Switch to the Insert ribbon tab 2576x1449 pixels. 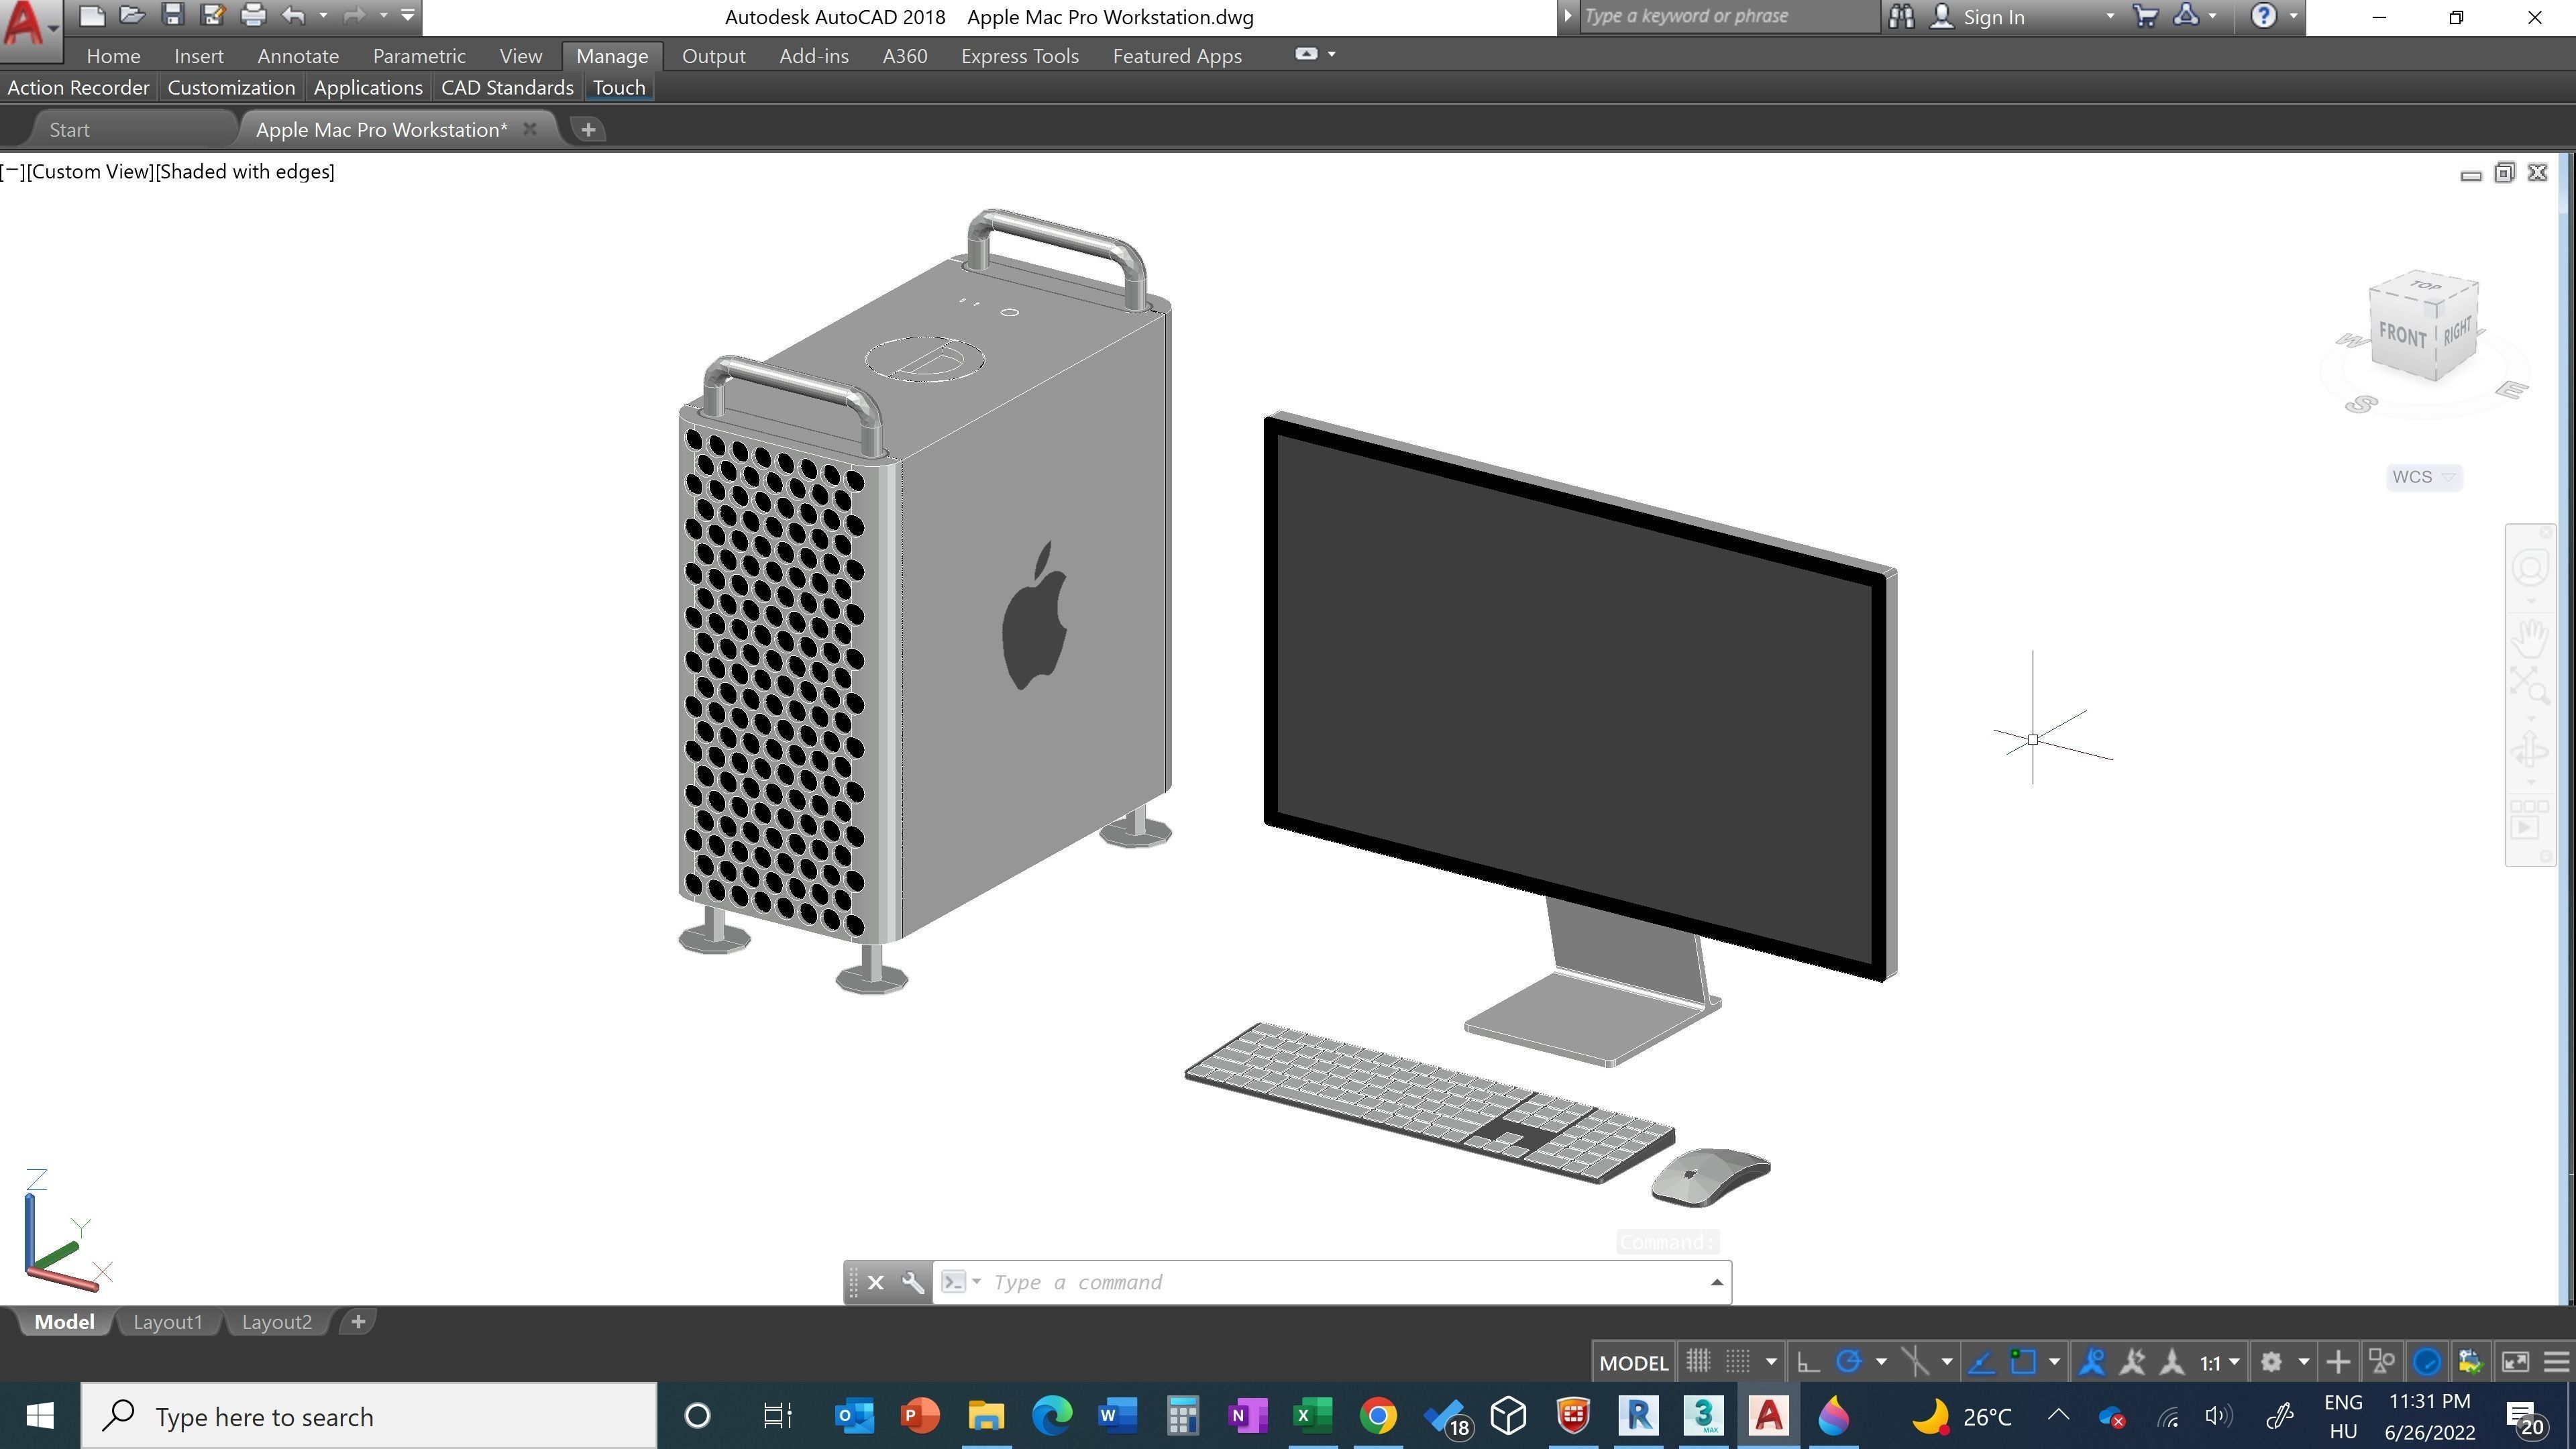pos(199,56)
